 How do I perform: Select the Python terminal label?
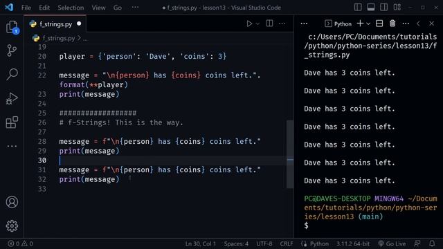coord(338,24)
